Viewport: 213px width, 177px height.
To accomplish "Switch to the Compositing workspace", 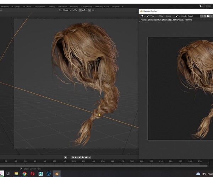I will click(87, 6).
